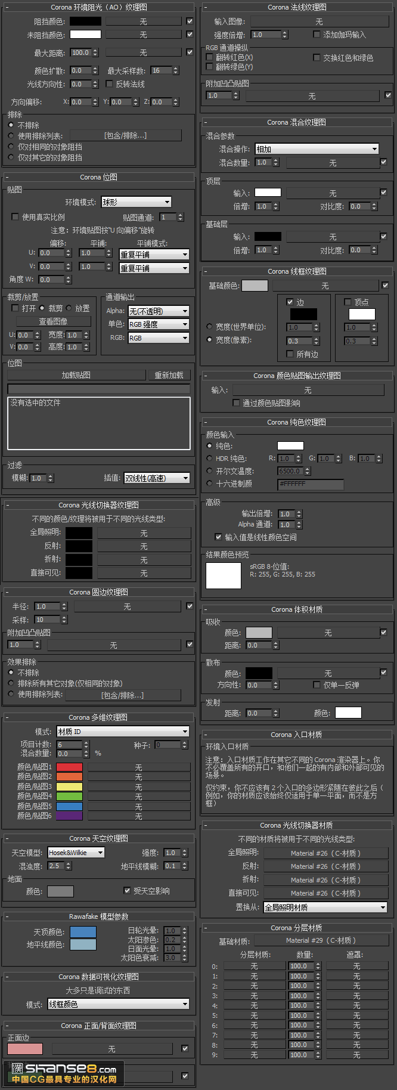
Task: Enable the 仅单一反弹 checkbox
Action: 317,685
